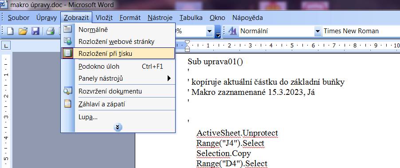Toggle Rozložení při tisku view
This screenshot has width=400, height=168.
[118, 53]
